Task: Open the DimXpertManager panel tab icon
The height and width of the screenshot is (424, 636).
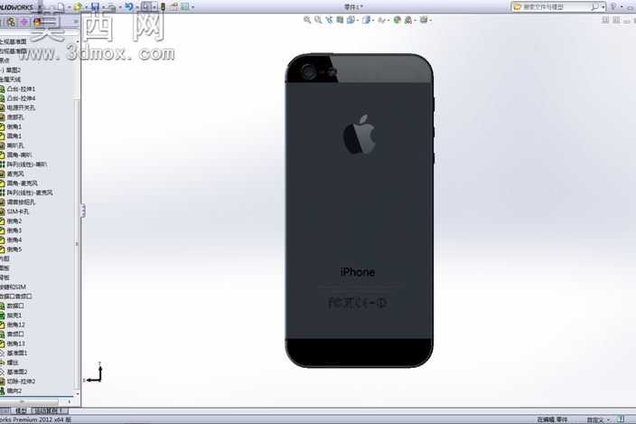Action: coord(23,22)
